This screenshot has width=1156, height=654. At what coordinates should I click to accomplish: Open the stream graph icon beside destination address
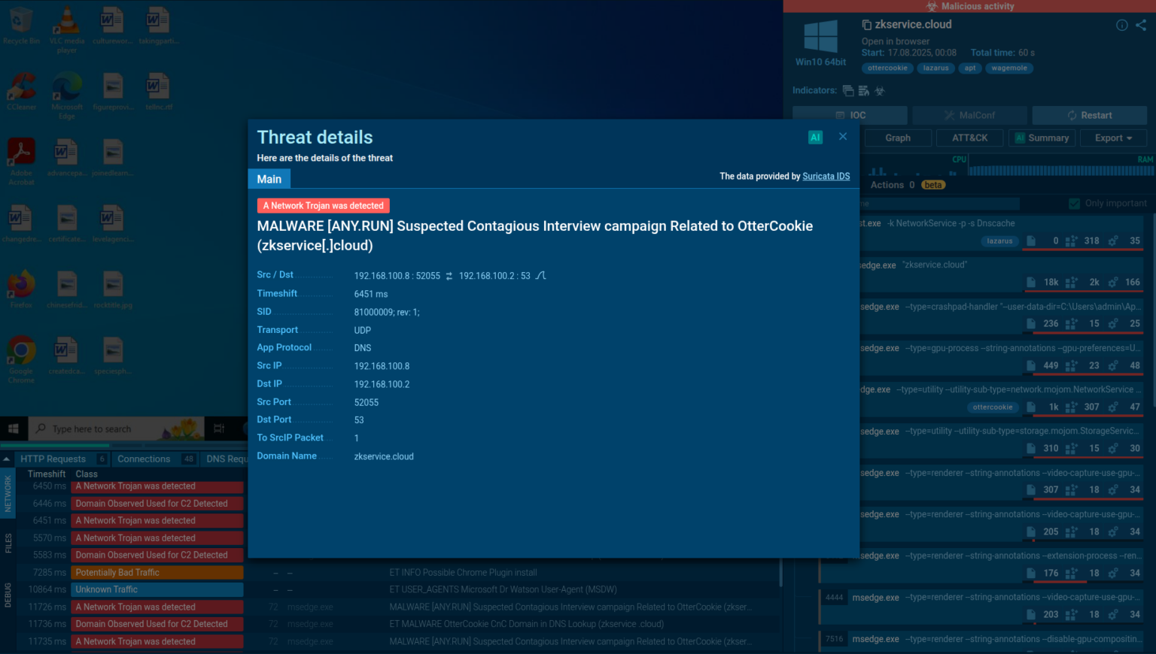(540, 276)
